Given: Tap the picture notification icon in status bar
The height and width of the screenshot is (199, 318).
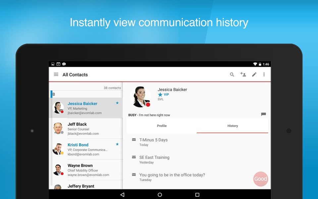Looking at the screenshot, I should (x=53, y=64).
